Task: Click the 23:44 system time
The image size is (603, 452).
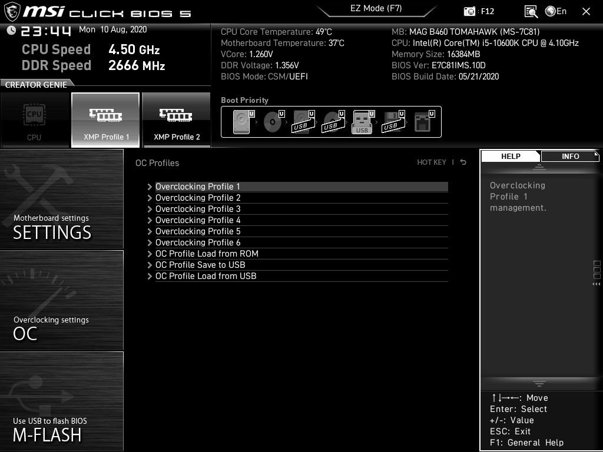Action: 46,31
